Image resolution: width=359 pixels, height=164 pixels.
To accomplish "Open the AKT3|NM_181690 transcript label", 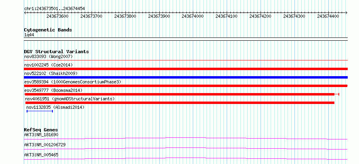I will (41, 135).
